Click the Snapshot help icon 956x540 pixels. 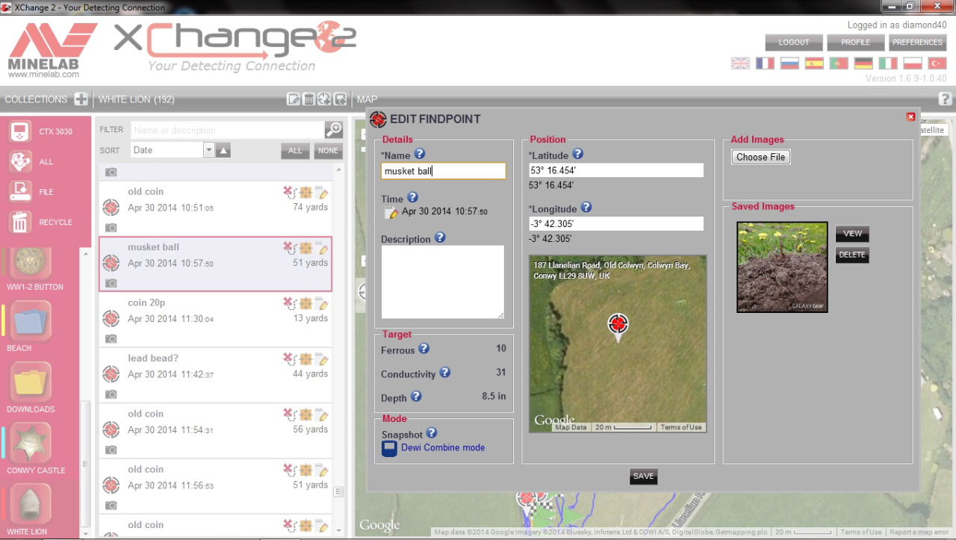(432, 433)
